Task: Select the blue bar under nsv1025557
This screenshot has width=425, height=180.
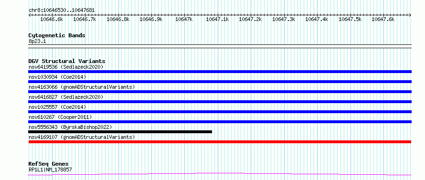Action: (220, 112)
